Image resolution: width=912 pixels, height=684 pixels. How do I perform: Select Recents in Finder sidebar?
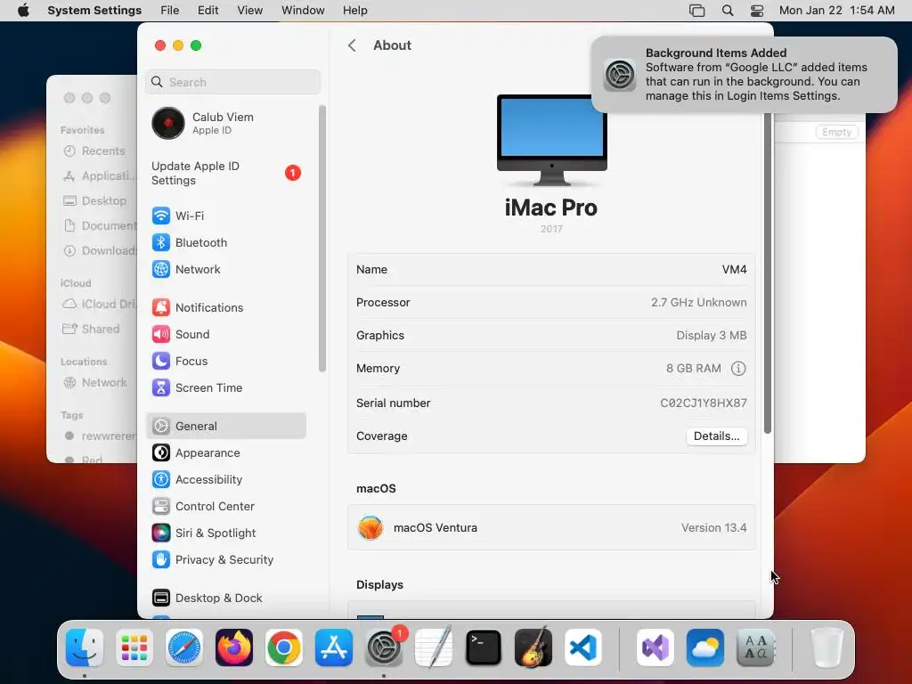pos(94,151)
